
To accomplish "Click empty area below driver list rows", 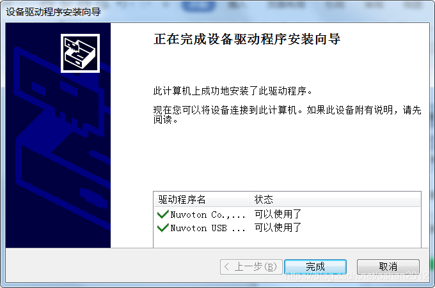I will (x=287, y=241).
